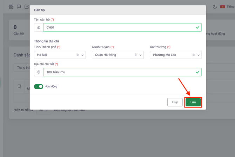The width and height of the screenshot is (235, 157).
Task: Toggle the Hoạt động active switch
Action: pos(39,86)
